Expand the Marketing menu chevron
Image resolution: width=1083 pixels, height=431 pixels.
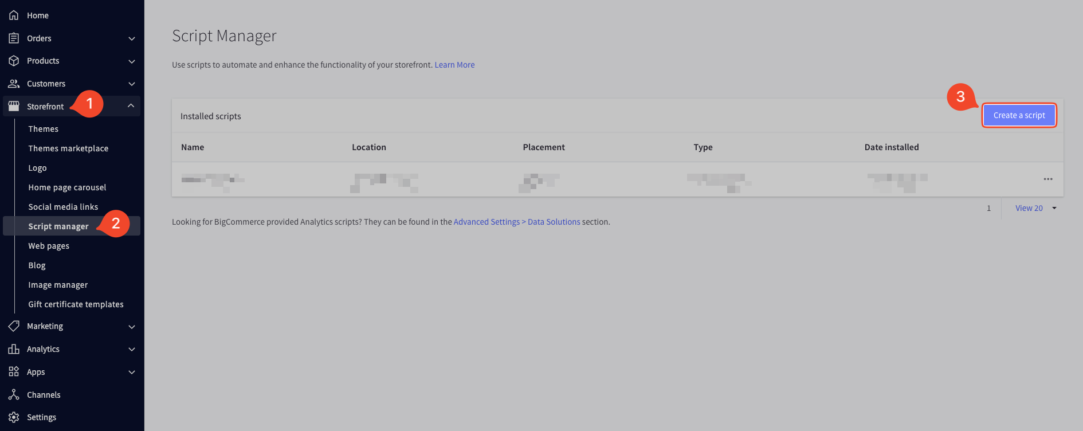click(x=132, y=327)
